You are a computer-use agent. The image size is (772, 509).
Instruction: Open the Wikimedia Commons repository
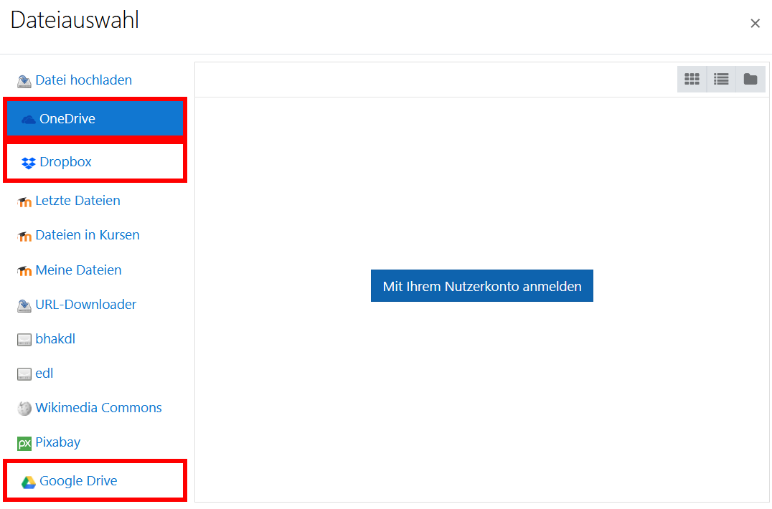pyautogui.click(x=98, y=407)
